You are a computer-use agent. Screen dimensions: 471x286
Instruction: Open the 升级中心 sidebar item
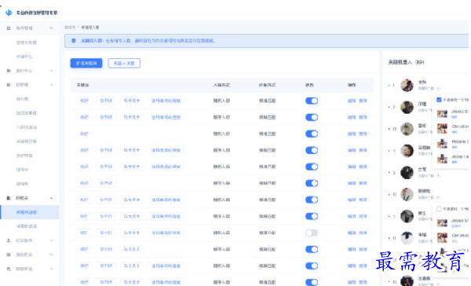[24, 57]
